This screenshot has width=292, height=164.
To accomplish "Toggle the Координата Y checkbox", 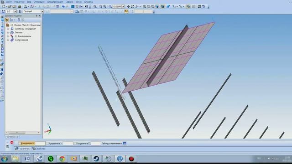I will click(47, 143).
